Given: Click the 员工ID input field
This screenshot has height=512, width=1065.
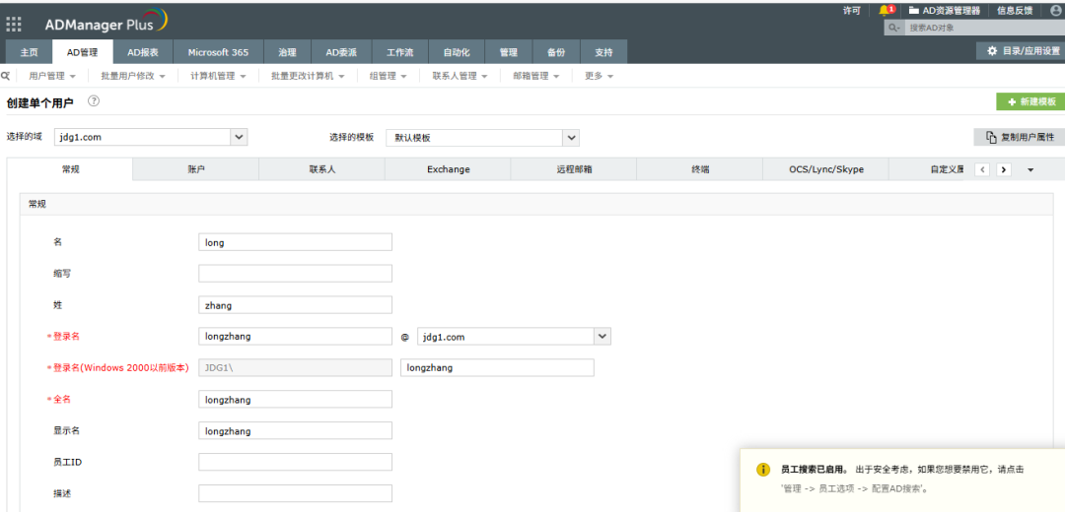Looking at the screenshot, I should (296, 462).
